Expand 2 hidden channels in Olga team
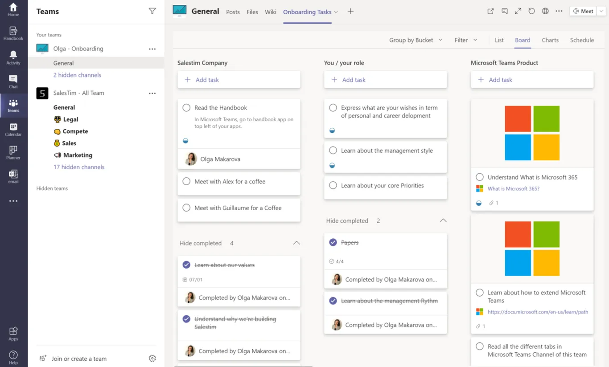The width and height of the screenshot is (609, 367). tap(77, 75)
